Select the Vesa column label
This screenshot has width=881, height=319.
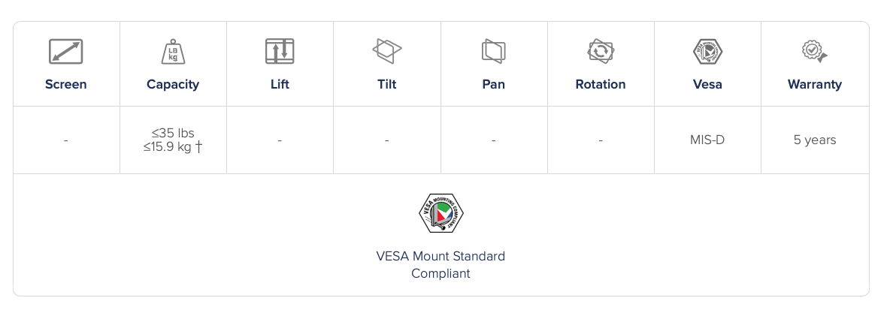click(707, 84)
